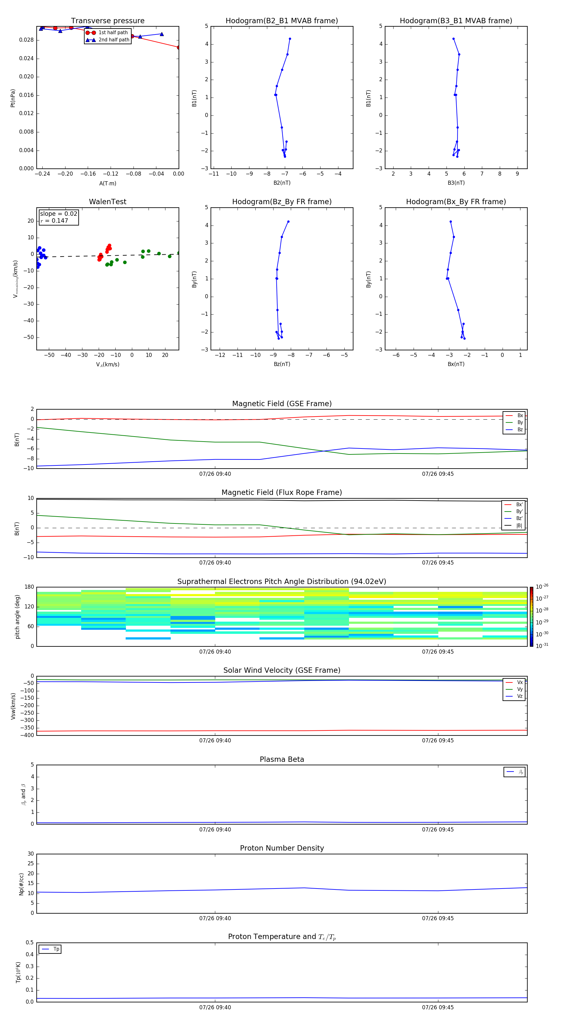Viewport: 564px width, 1035px height.
Task: Click the "|B|" entry in the Flux Rope legend
Action: click(x=514, y=526)
